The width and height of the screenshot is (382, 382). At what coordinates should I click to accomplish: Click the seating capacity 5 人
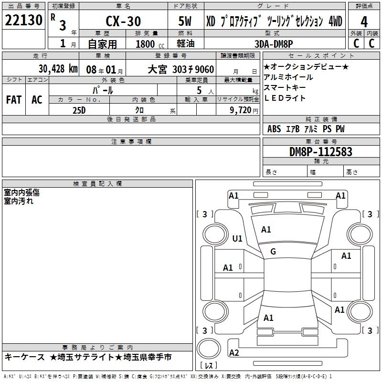[x=205, y=91]
